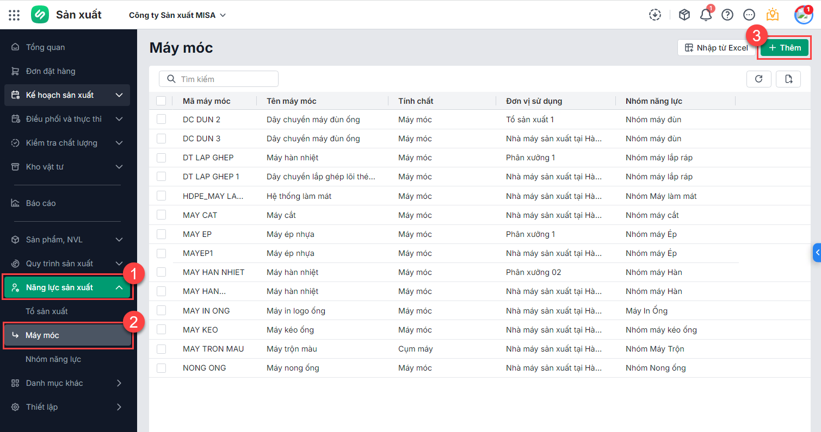The width and height of the screenshot is (821, 432).
Task: Click Nhập từ Excel button
Action: pyautogui.click(x=716, y=48)
